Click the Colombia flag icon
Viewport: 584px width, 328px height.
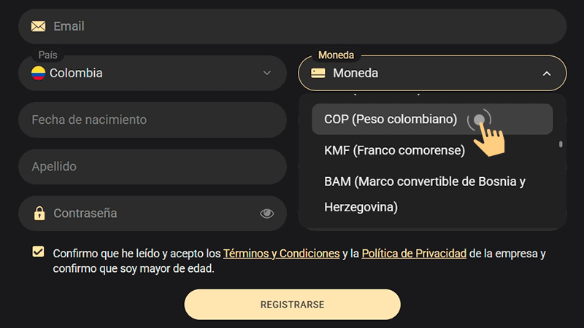(x=39, y=73)
